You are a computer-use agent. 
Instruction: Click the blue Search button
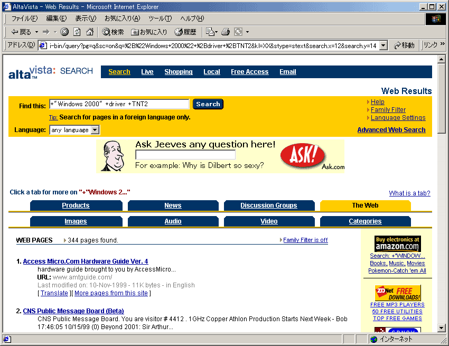click(208, 104)
